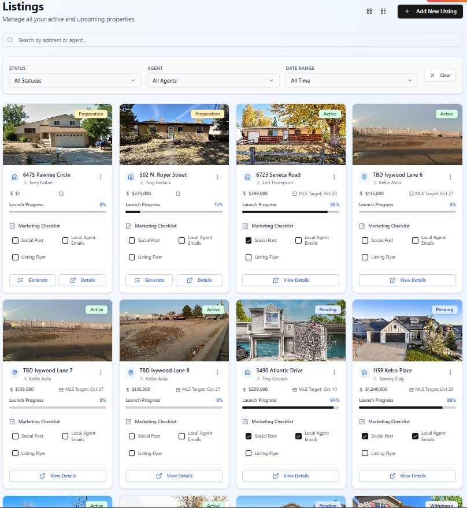
Task: Open the All Time date range dropdown
Action: [x=351, y=80]
